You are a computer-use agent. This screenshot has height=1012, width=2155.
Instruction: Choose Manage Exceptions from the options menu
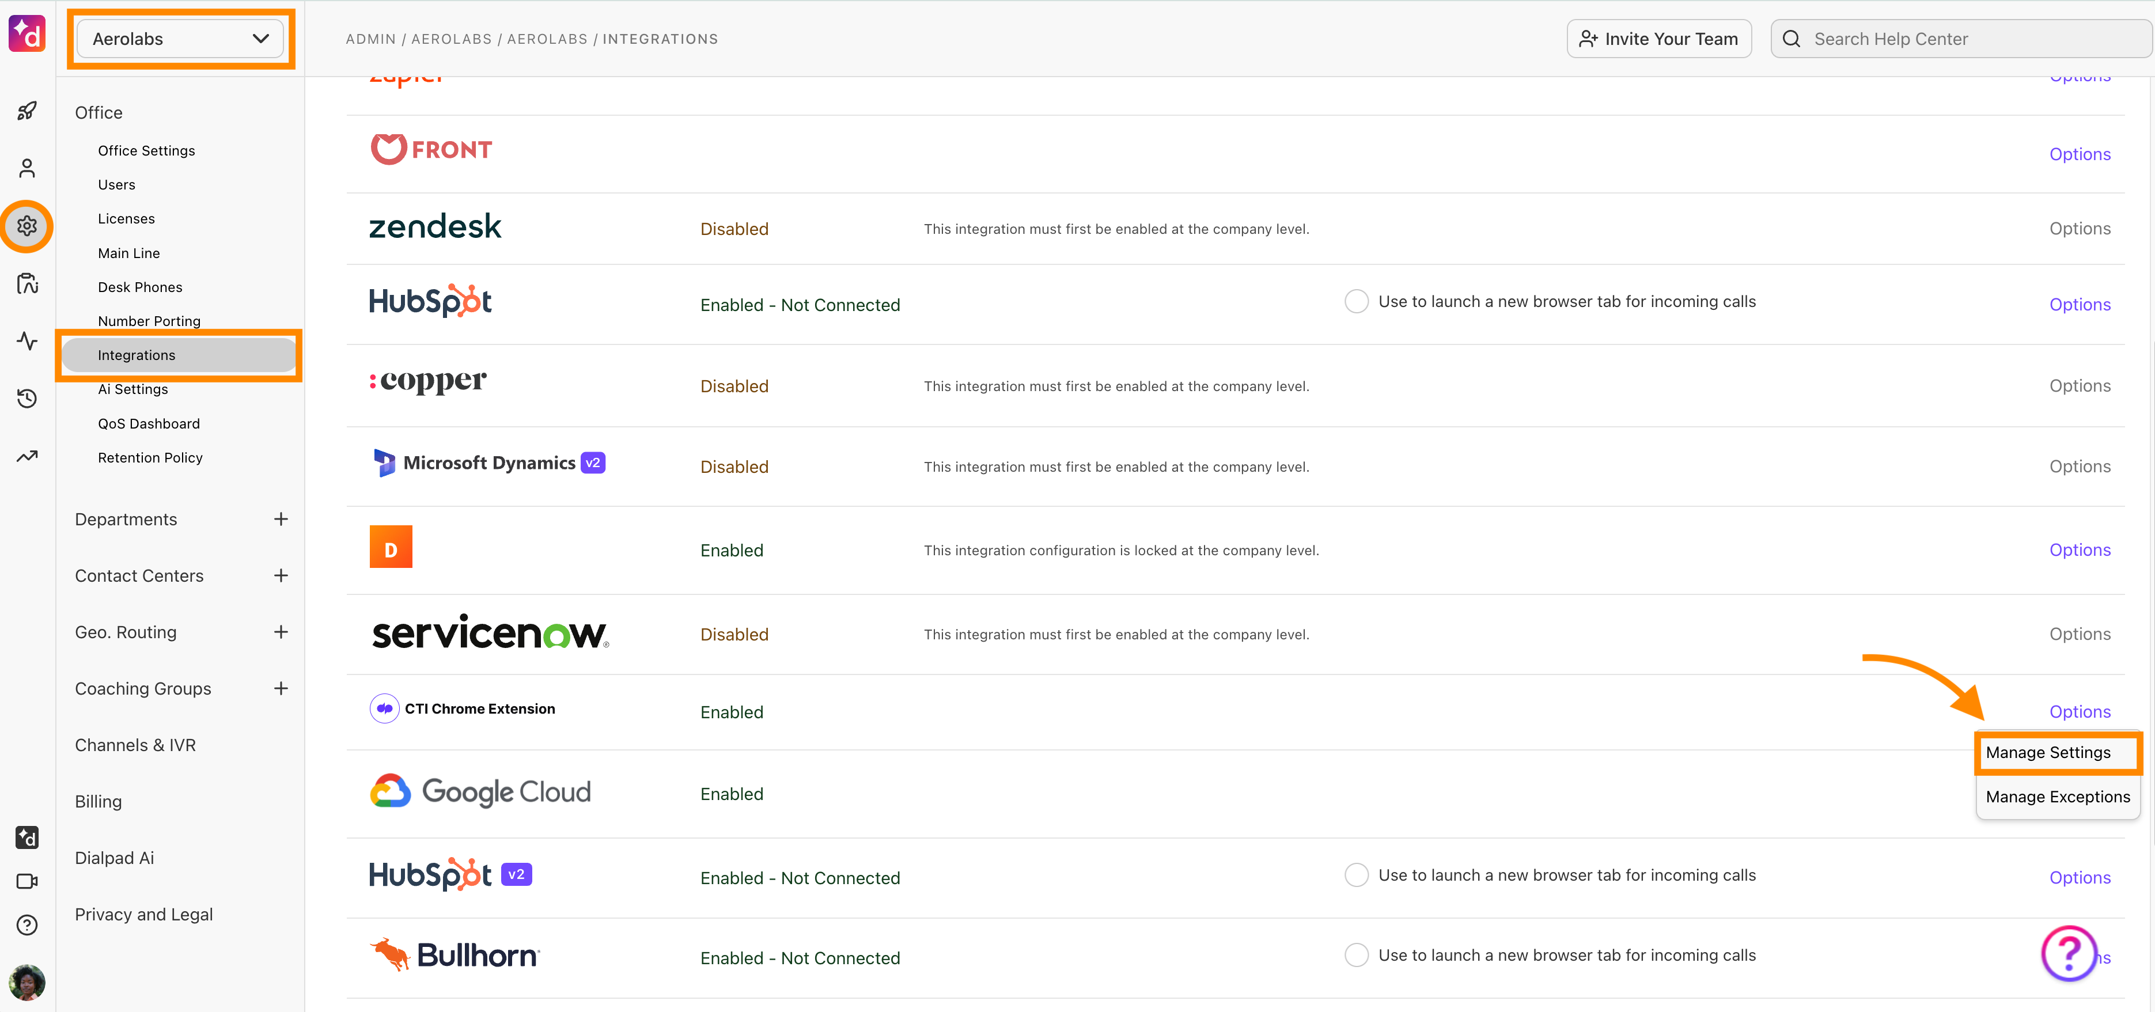pos(2058,797)
